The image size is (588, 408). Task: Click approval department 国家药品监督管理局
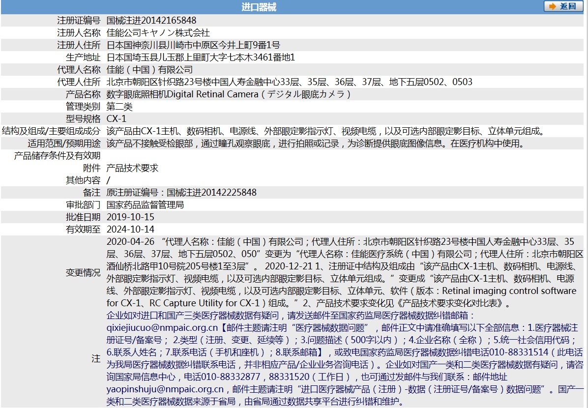tap(145, 205)
